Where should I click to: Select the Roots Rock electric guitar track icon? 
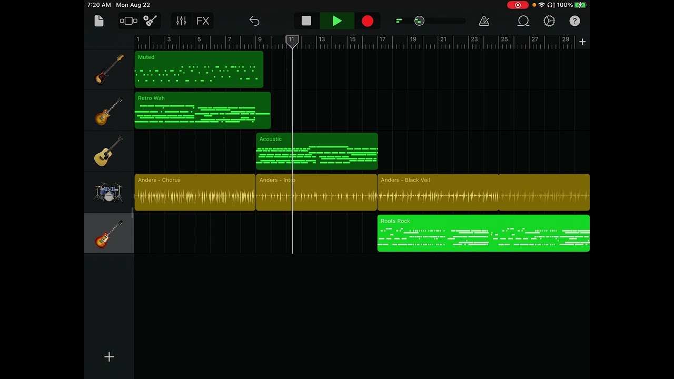tap(109, 234)
